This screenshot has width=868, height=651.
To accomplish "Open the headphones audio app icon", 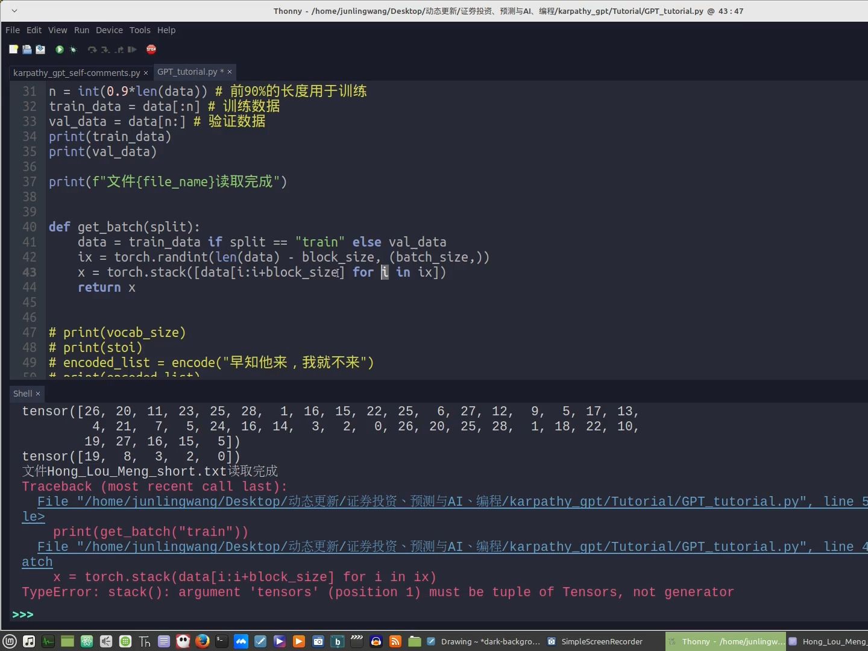I will (376, 641).
